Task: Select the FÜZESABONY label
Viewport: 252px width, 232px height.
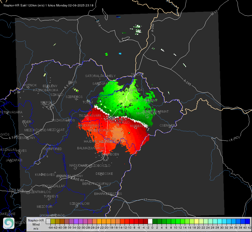Action: (25, 138)
